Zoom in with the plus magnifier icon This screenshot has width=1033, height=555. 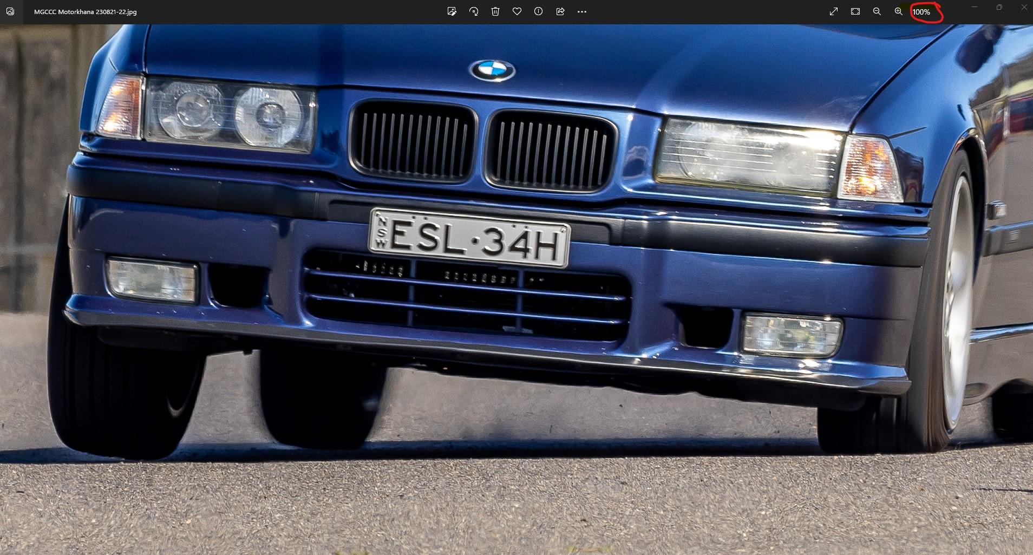tap(899, 11)
